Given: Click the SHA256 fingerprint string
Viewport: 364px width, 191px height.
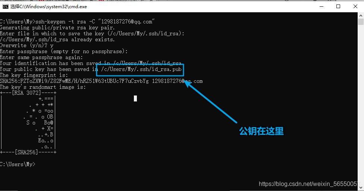Looking at the screenshot, I should tap(74, 81).
